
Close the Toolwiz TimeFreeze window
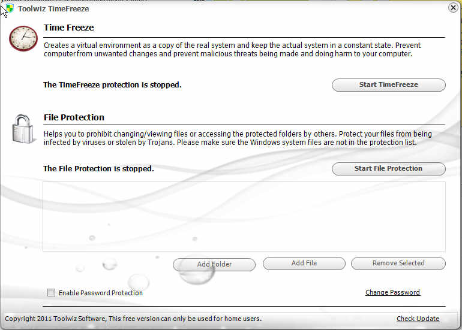[x=453, y=7]
